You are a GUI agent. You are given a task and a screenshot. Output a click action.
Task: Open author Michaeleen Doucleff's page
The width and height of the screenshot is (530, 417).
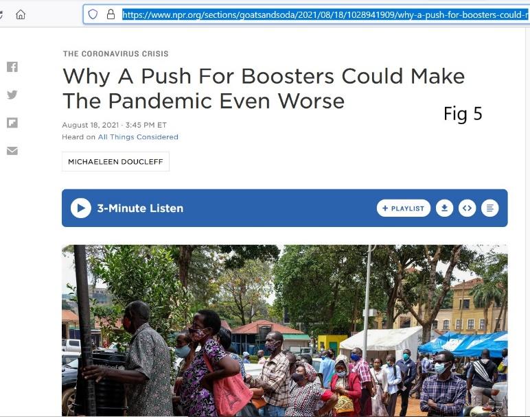tap(115, 162)
